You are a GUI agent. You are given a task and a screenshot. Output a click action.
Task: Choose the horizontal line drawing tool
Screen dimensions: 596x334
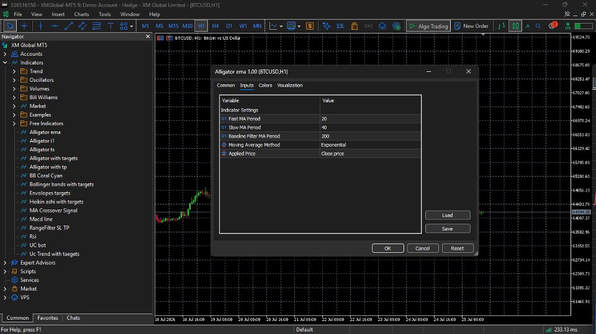55,26
